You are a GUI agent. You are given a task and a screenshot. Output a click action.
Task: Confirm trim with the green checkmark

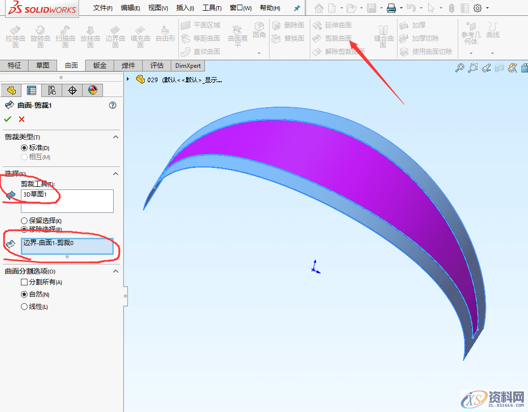8,119
